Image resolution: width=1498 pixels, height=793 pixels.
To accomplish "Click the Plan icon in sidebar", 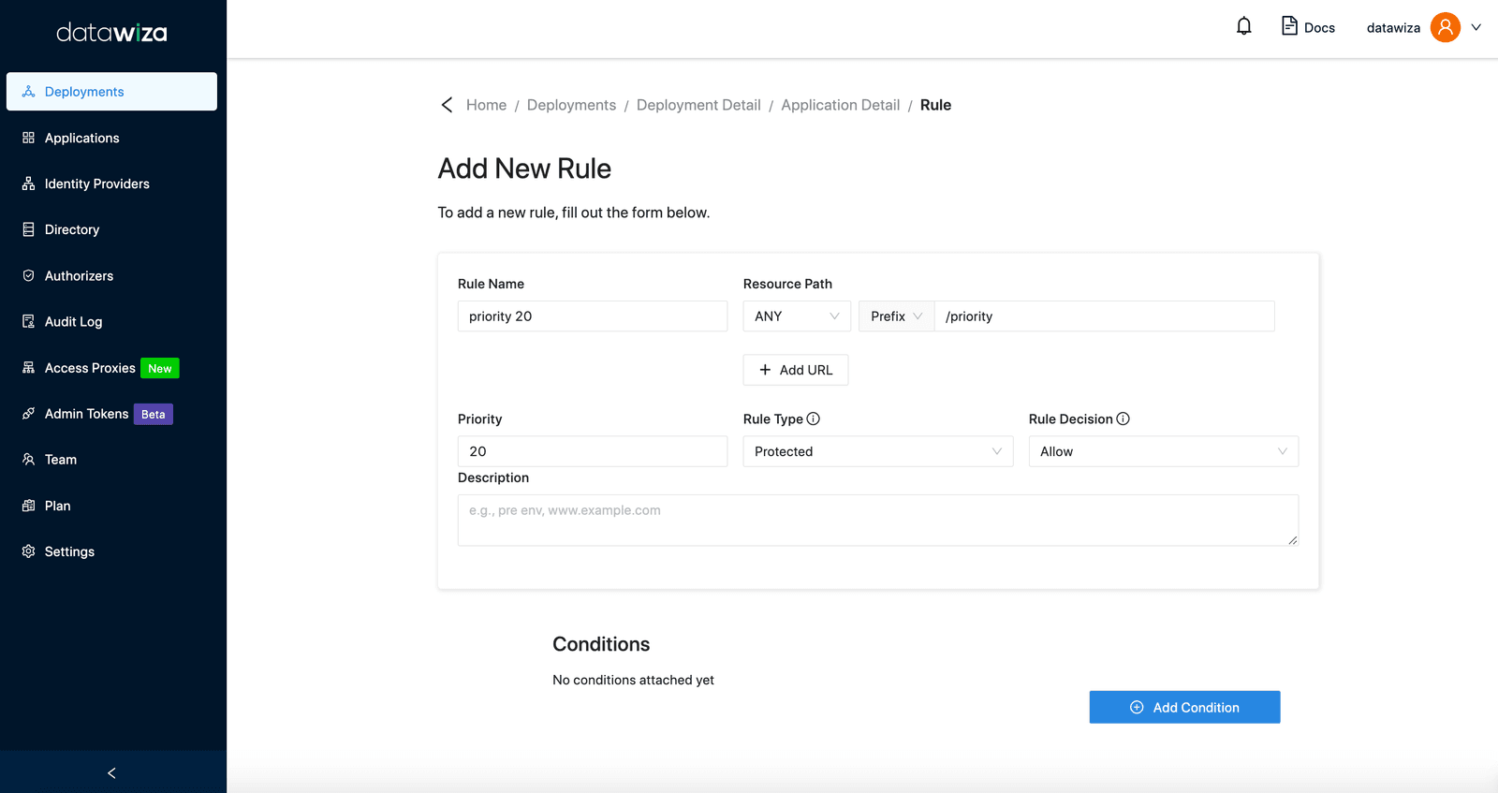I will click(28, 506).
